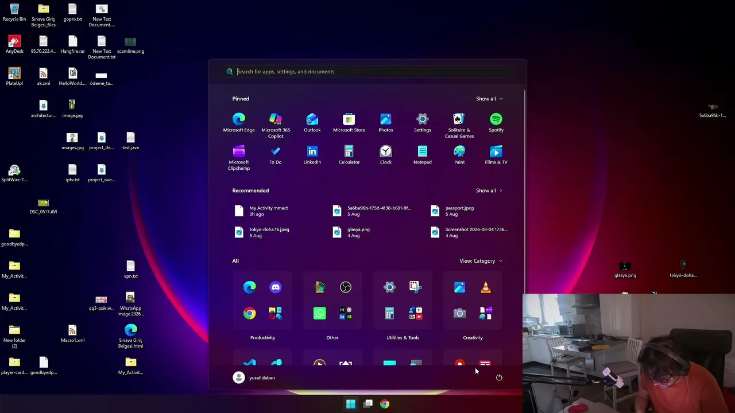Click the power button in Start menu
The width and height of the screenshot is (735, 413).
[x=499, y=377]
